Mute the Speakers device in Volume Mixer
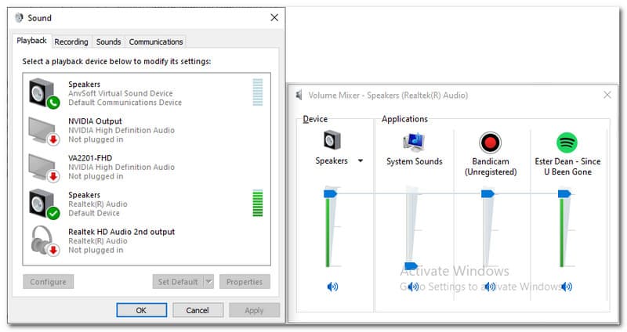Image resolution: width=627 pixels, height=332 pixels. point(332,287)
